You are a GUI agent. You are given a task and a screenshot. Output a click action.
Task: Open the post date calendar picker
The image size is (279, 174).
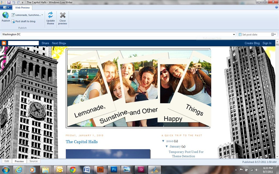(274, 35)
